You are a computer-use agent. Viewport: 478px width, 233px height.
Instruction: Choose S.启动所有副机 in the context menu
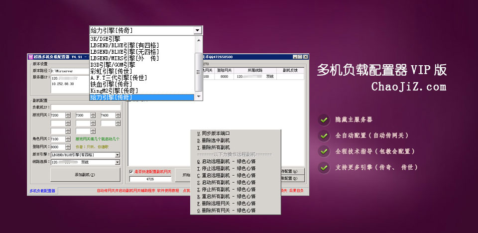click(x=236, y=182)
